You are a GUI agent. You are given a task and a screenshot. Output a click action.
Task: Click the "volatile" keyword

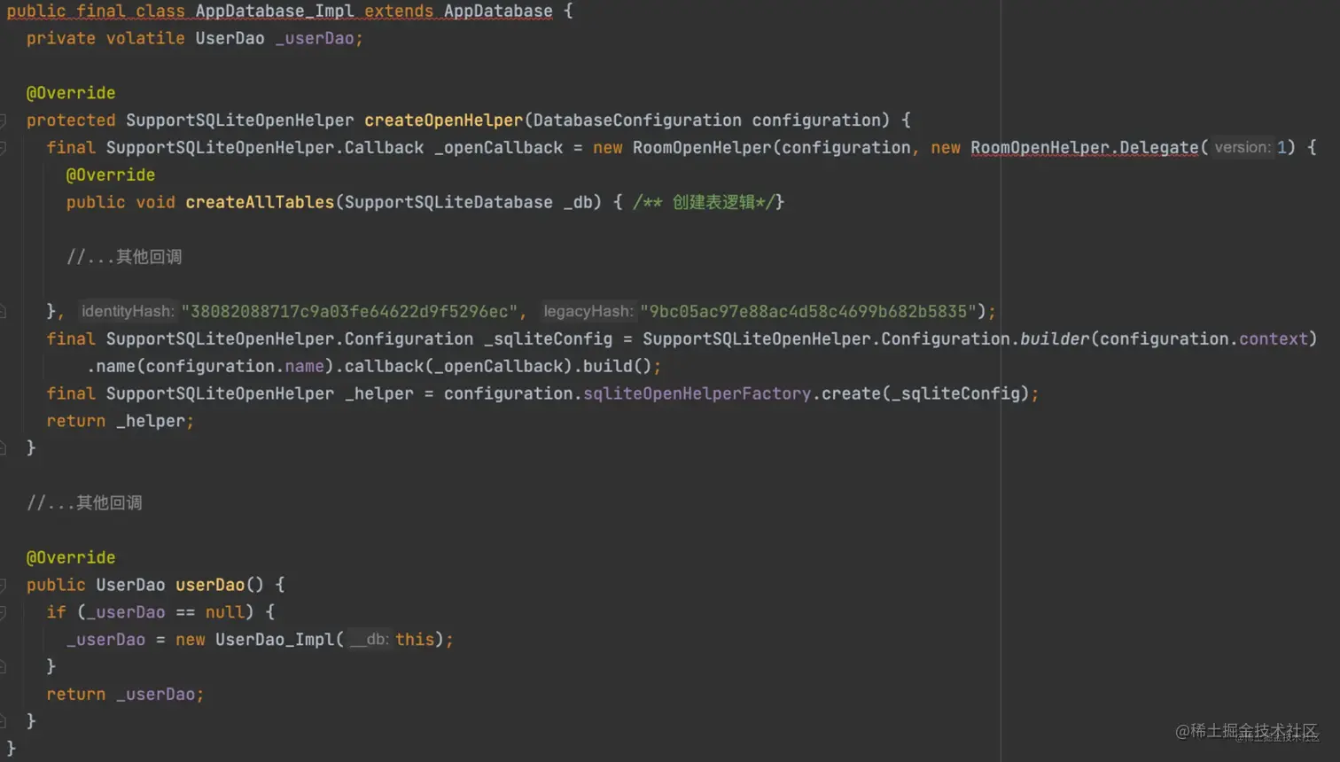(x=145, y=38)
